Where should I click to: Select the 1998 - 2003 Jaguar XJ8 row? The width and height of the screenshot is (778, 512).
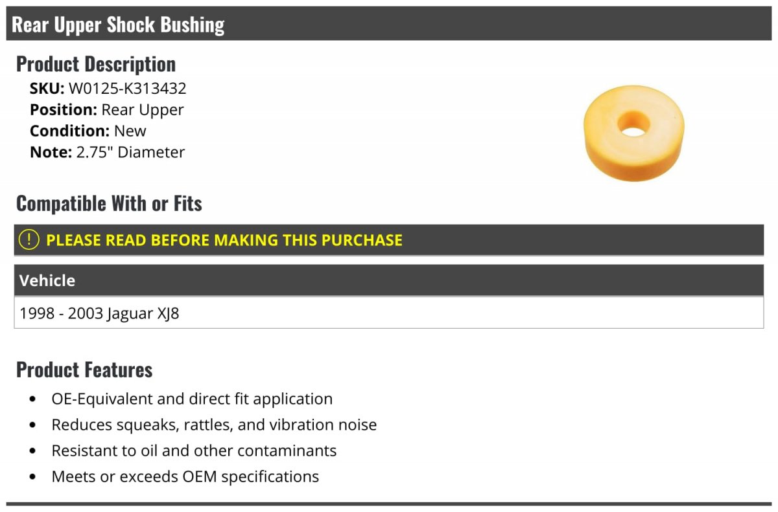pos(100,314)
